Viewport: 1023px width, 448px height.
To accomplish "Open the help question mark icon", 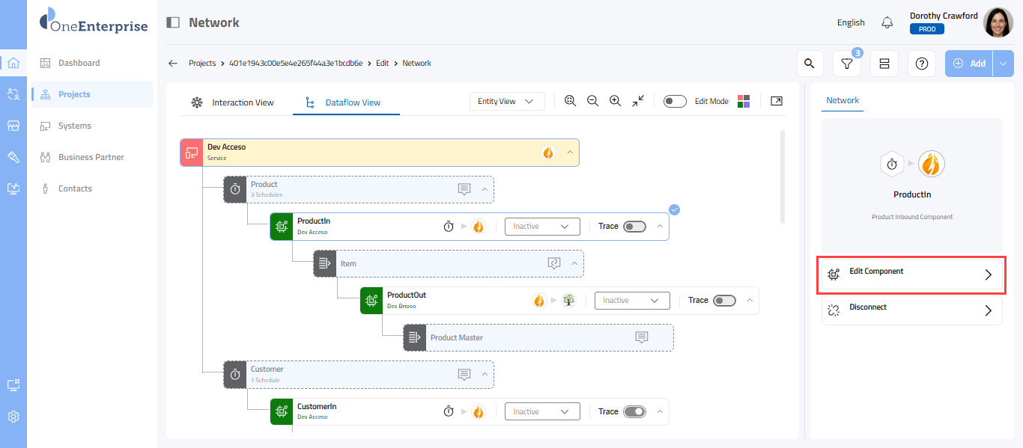I will [x=922, y=64].
